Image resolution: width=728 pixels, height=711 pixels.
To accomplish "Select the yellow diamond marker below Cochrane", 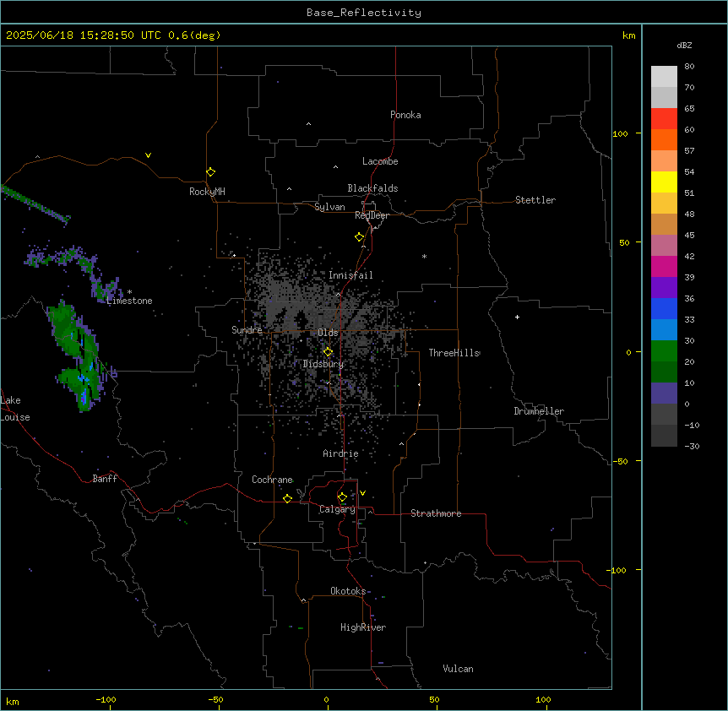I will [287, 498].
